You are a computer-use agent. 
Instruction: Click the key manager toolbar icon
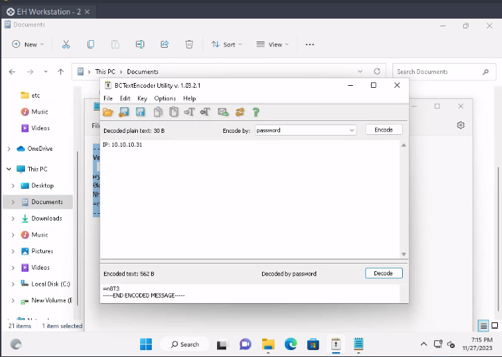(240, 112)
